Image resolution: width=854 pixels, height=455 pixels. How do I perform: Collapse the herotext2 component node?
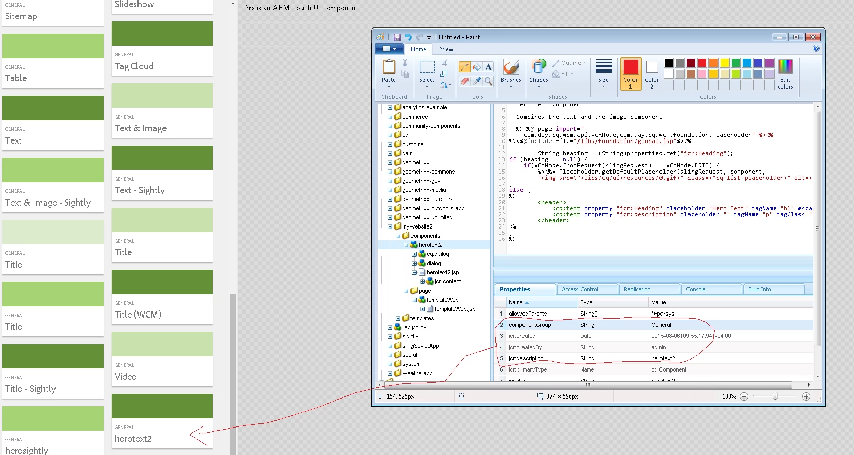406,245
